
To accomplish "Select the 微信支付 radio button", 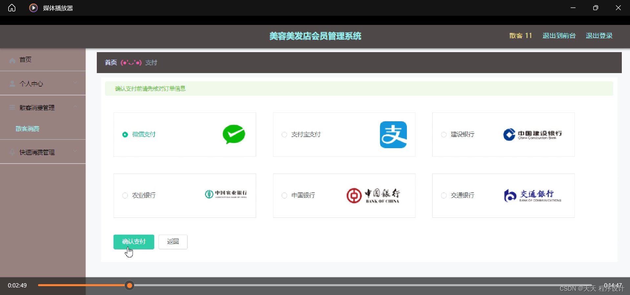I will (x=125, y=135).
